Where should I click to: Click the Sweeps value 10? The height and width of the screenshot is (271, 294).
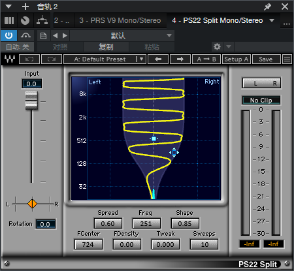click(x=204, y=244)
